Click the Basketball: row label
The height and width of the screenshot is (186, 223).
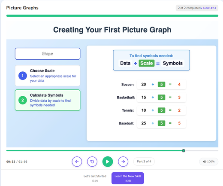pos(126,98)
